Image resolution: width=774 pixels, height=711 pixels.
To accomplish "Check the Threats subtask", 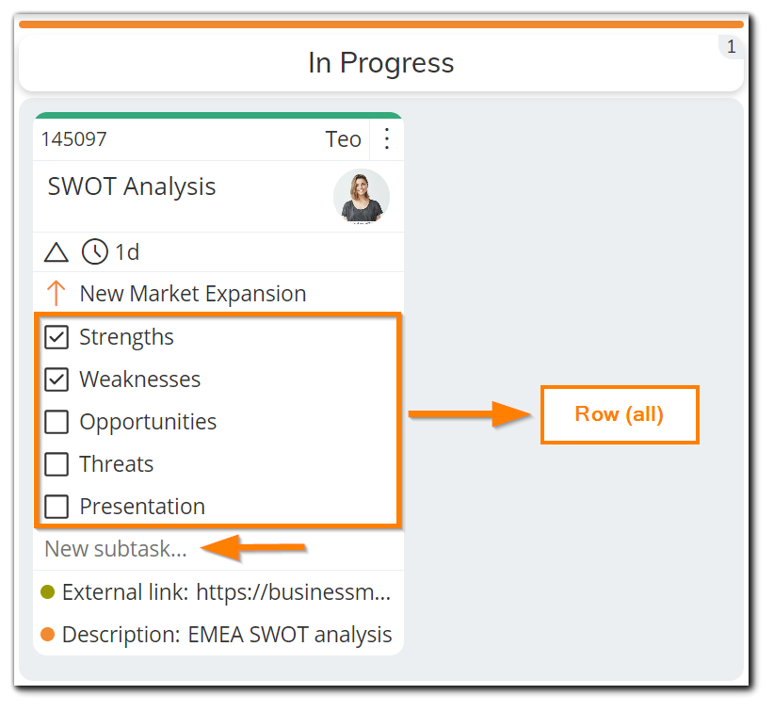I will (x=56, y=464).
